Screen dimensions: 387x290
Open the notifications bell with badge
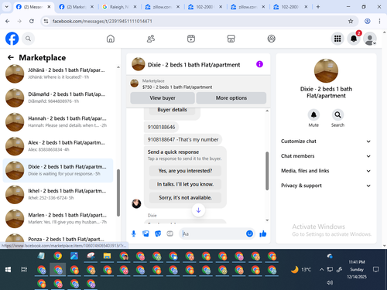coord(354,39)
